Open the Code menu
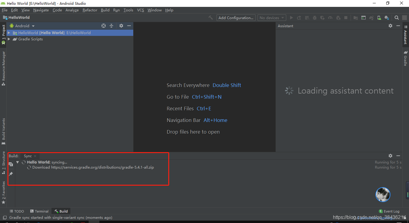 click(x=57, y=10)
